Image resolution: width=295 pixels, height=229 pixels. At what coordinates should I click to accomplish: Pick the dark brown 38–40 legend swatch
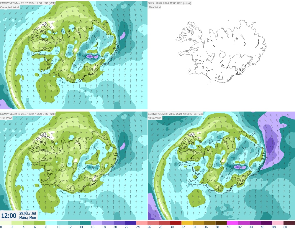click(221, 223)
